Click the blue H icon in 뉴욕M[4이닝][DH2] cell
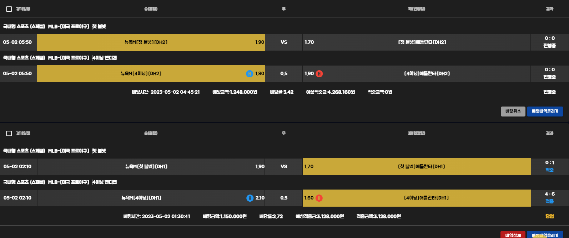The height and width of the screenshot is (238, 569). point(250,74)
